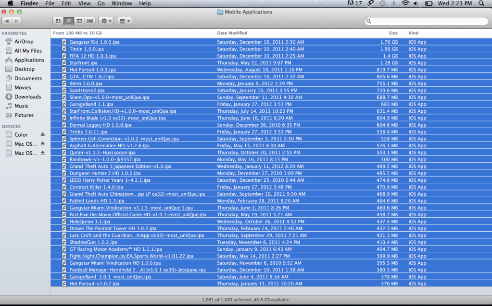Open Spotlight search magnifier
Screen dimensions: 492x306
point(481,3)
